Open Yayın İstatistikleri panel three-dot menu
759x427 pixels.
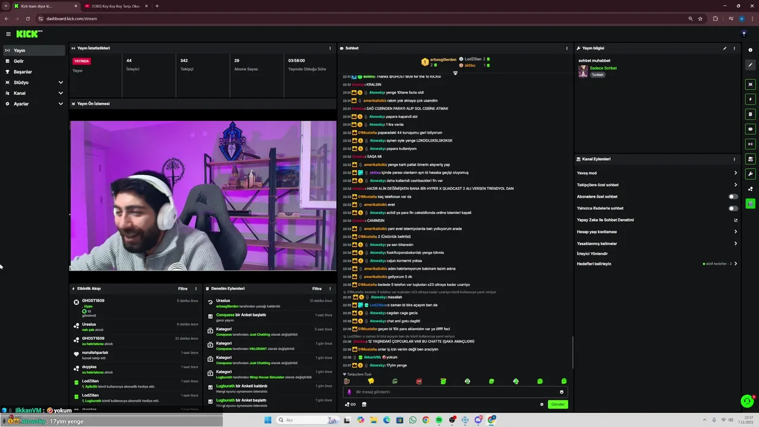pos(330,48)
